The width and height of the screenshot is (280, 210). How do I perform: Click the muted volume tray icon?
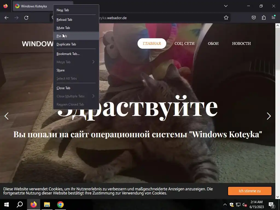coord(244,205)
